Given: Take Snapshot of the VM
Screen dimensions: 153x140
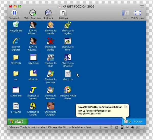Looking at the screenshot, I should tap(33, 15).
